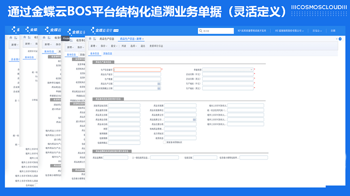Screen dimensions: 350x196
Task: Click the magnifier icon in the search box
Action: (x=200, y=31)
